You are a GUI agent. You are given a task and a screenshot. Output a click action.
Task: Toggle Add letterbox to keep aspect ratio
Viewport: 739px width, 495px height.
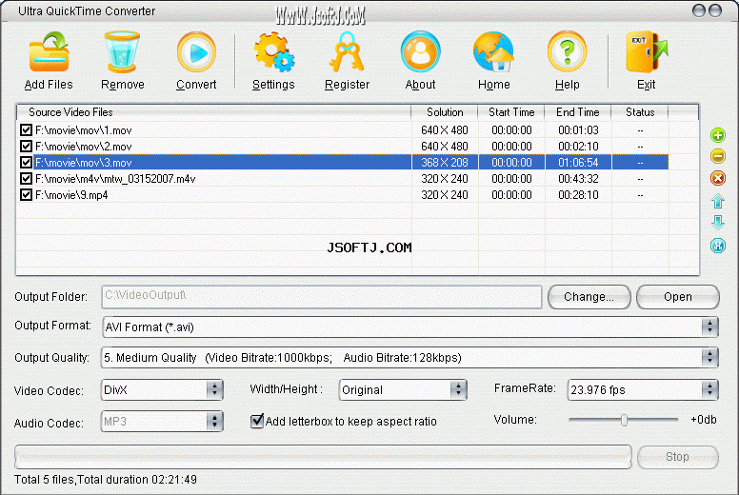[257, 421]
